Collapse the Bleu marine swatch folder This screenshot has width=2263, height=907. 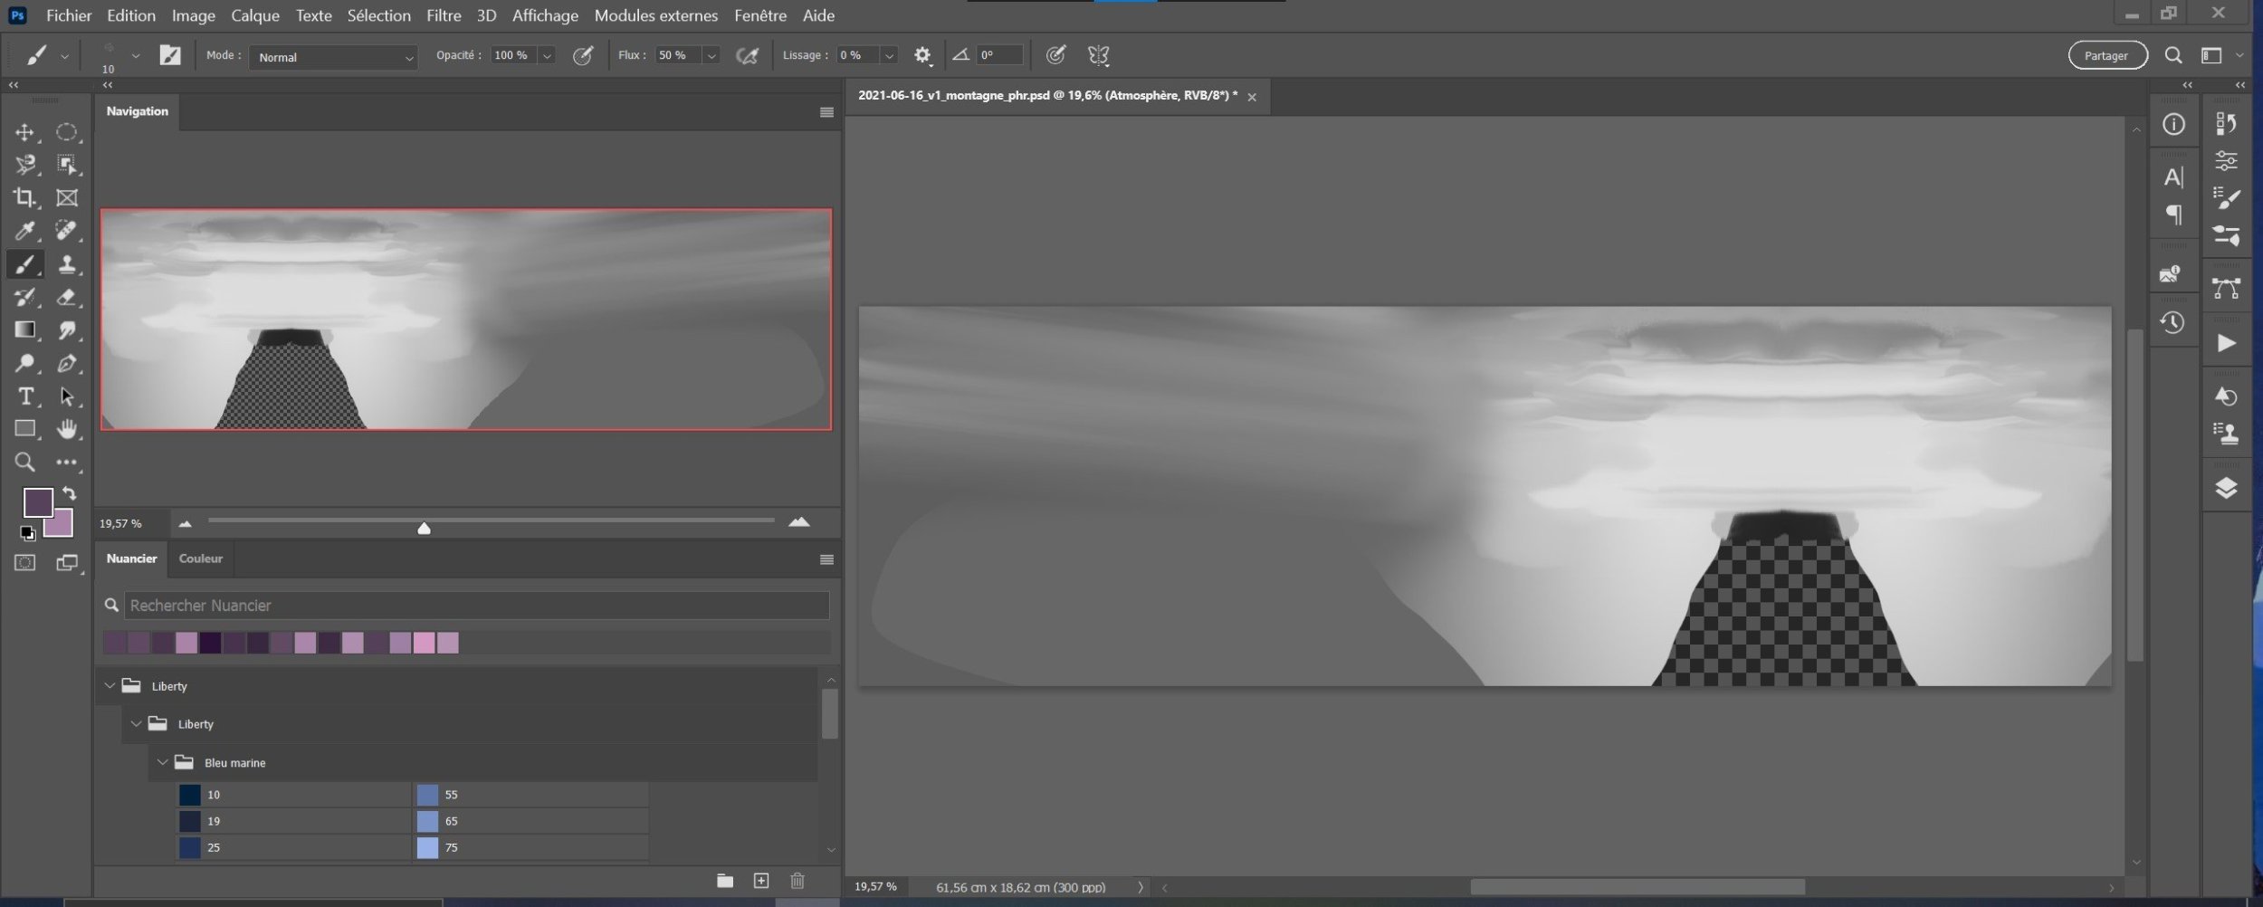click(163, 762)
